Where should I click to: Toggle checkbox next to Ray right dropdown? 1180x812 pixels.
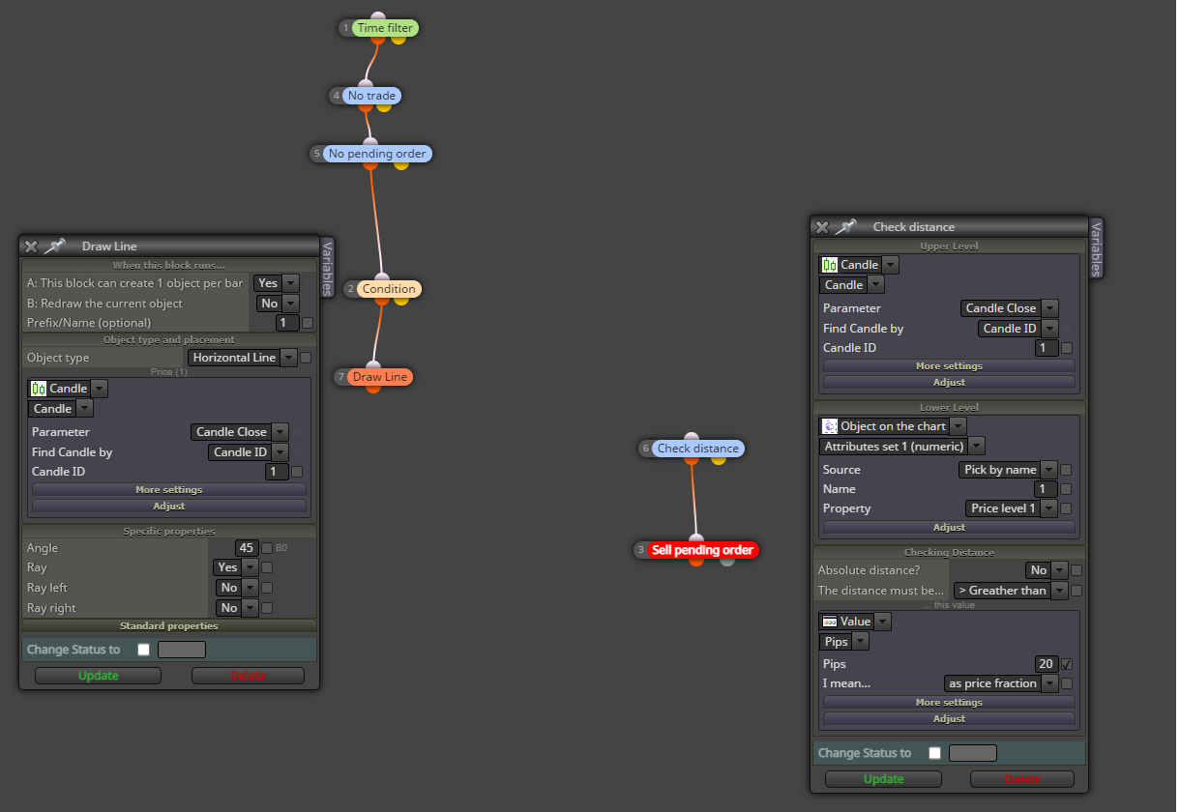[267, 608]
